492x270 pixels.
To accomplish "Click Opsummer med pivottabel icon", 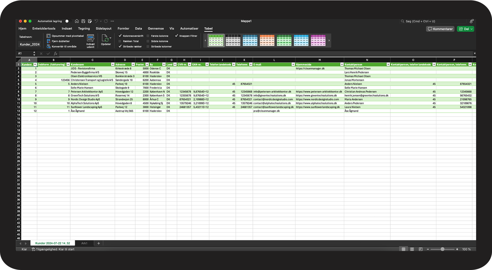I will pos(48,36).
